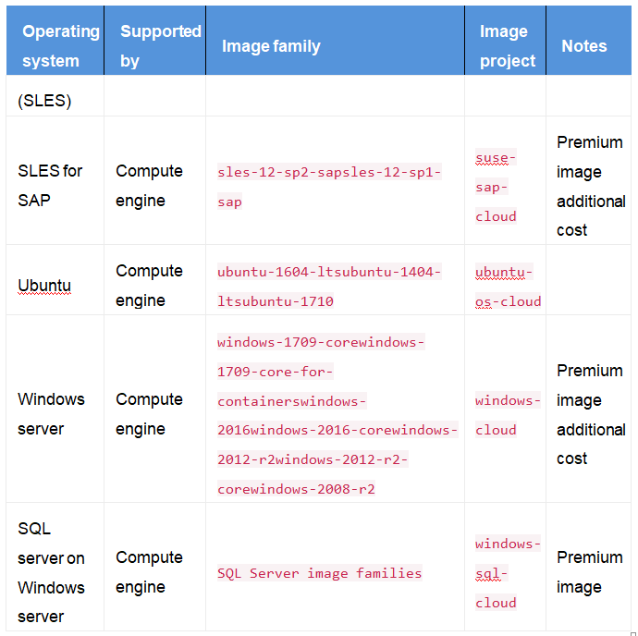Click the ubuntu-os-cloud project text
The height and width of the screenshot is (636, 638).
coord(508,286)
